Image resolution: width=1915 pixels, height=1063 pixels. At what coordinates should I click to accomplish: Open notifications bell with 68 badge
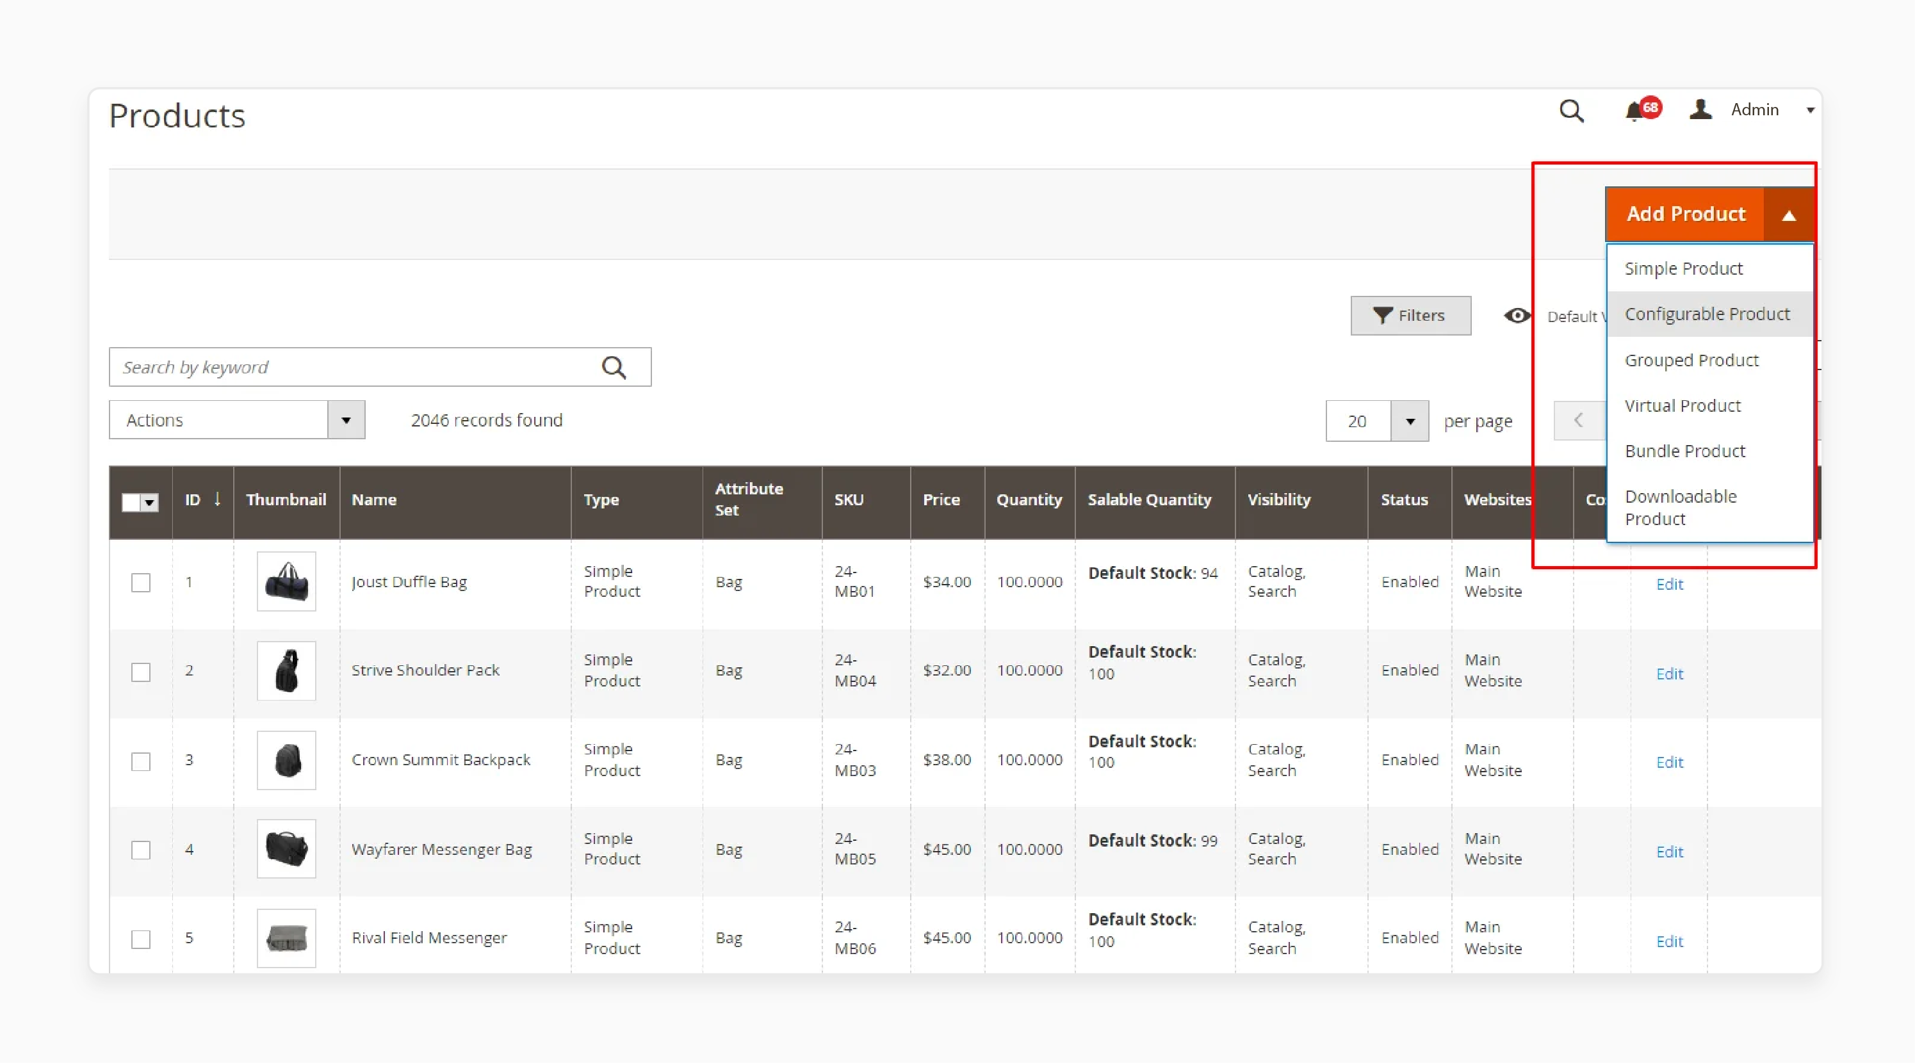[1642, 110]
